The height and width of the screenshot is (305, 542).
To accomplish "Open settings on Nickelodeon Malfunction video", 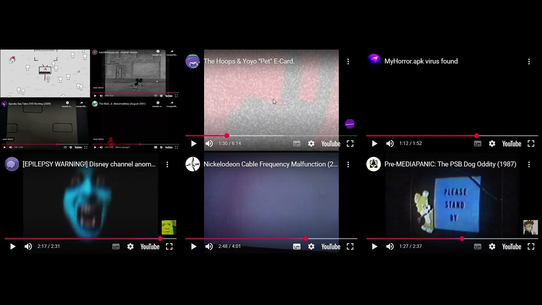I will click(x=311, y=247).
